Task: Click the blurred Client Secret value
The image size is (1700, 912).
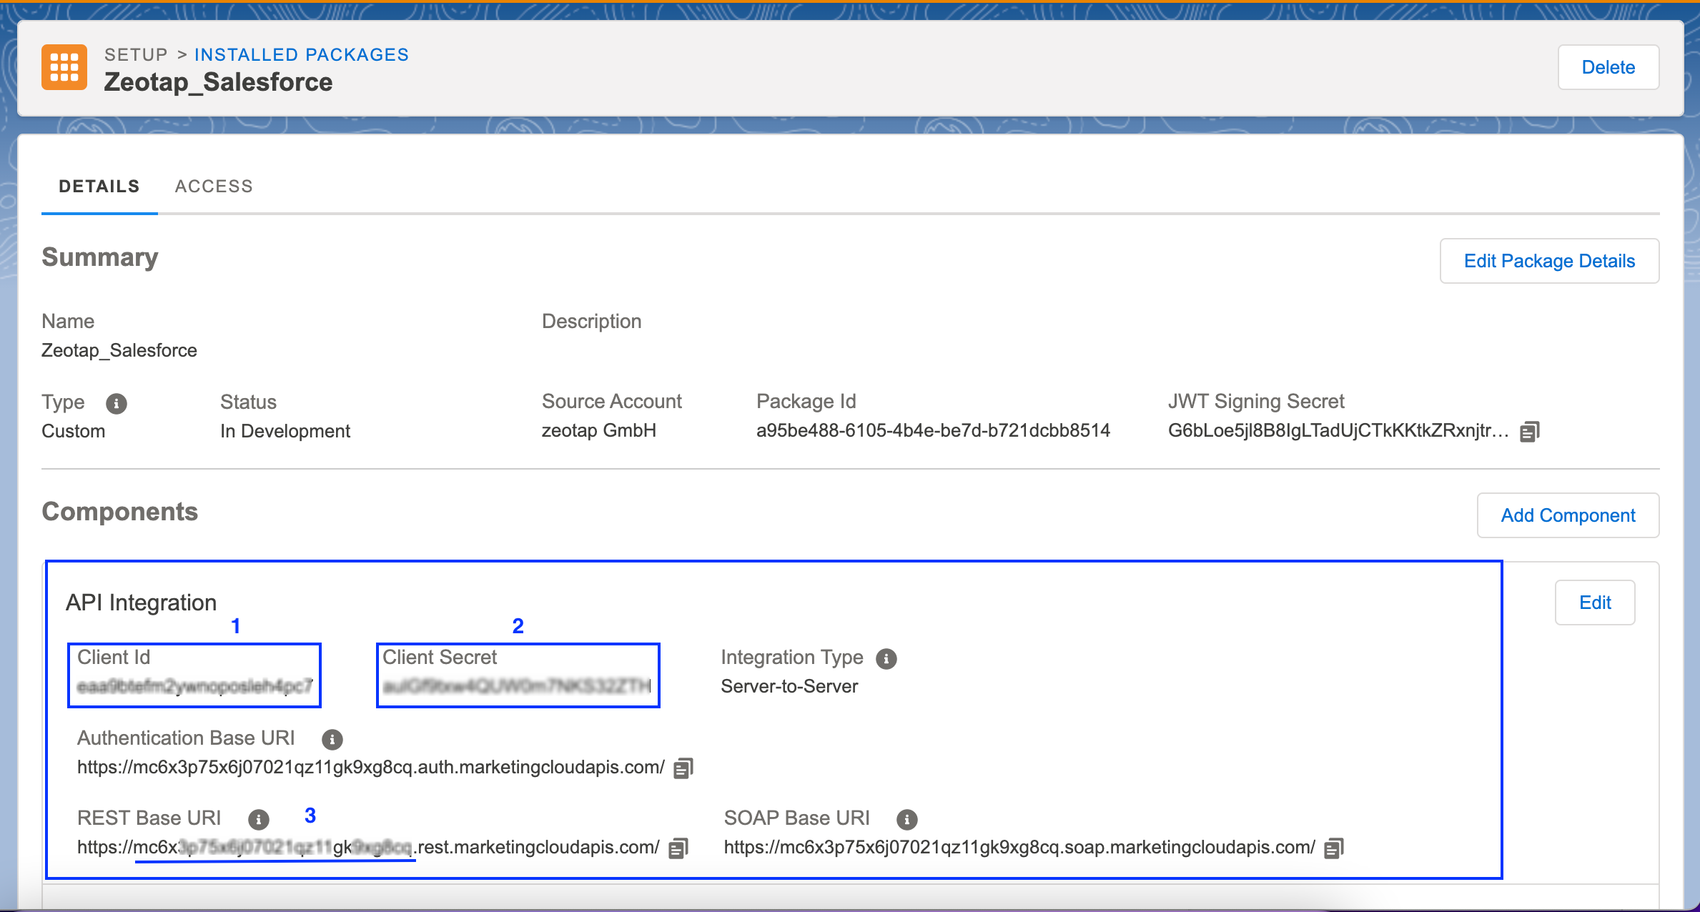Action: (x=516, y=687)
